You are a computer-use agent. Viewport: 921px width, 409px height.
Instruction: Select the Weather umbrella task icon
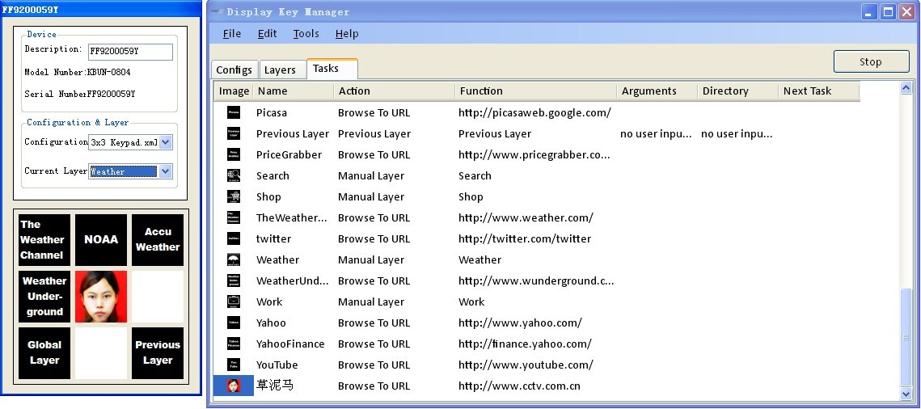234,260
